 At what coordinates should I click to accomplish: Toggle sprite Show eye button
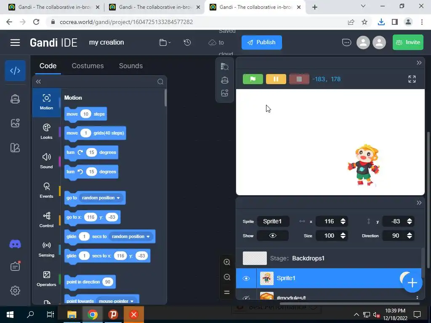pyautogui.click(x=272, y=236)
